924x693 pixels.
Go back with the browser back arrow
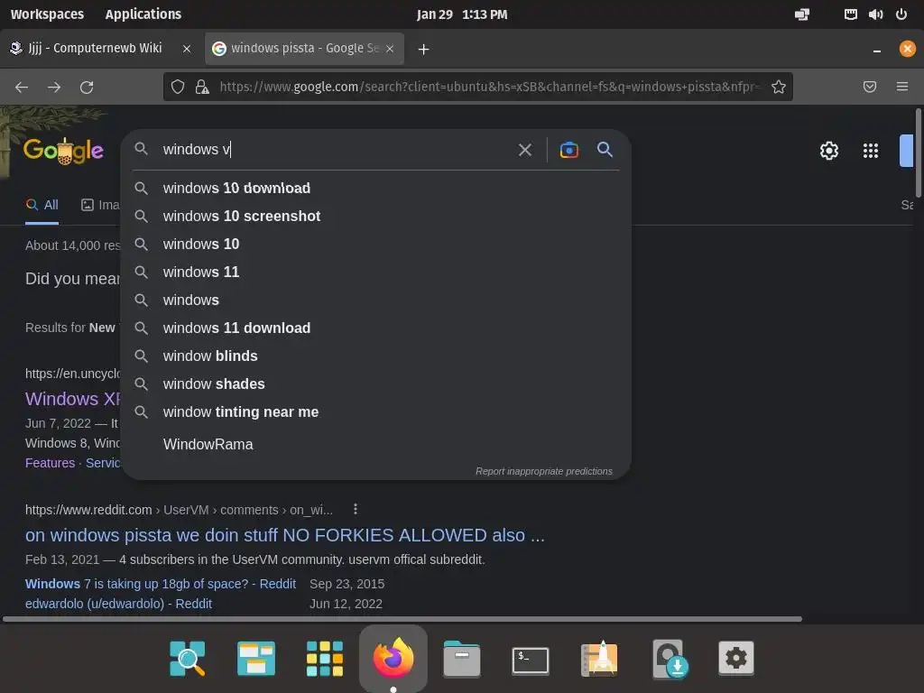[x=22, y=88]
